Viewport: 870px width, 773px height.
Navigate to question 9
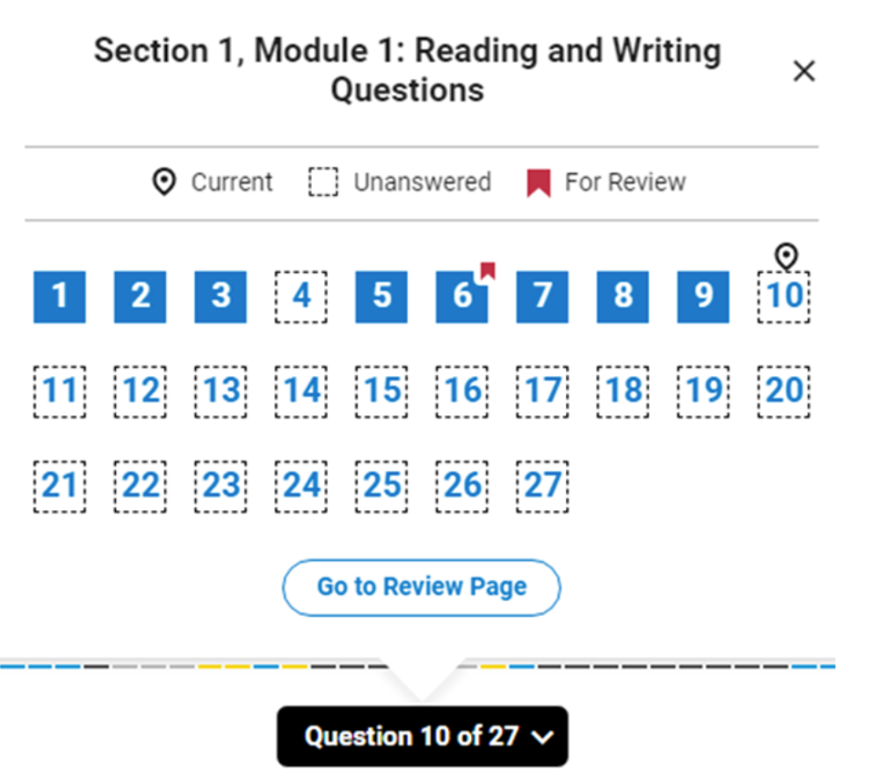tap(703, 297)
